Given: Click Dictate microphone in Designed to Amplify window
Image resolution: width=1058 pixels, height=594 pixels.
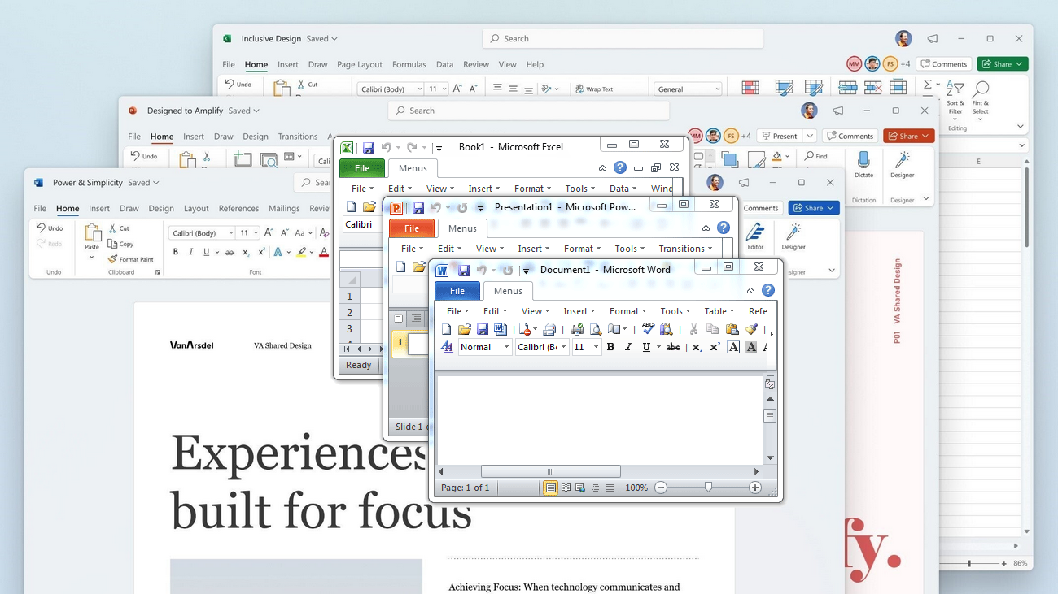Looking at the screenshot, I should point(863,164).
